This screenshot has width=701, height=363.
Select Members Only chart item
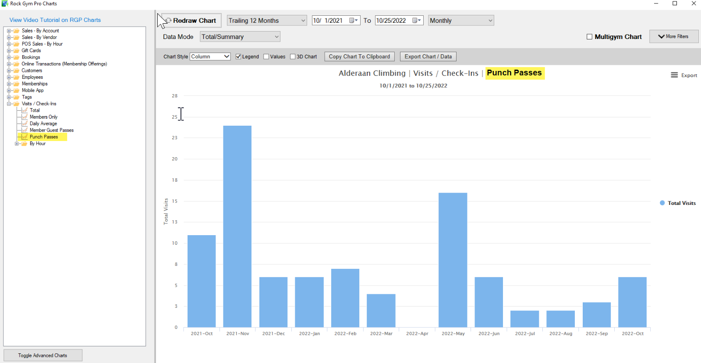(43, 117)
